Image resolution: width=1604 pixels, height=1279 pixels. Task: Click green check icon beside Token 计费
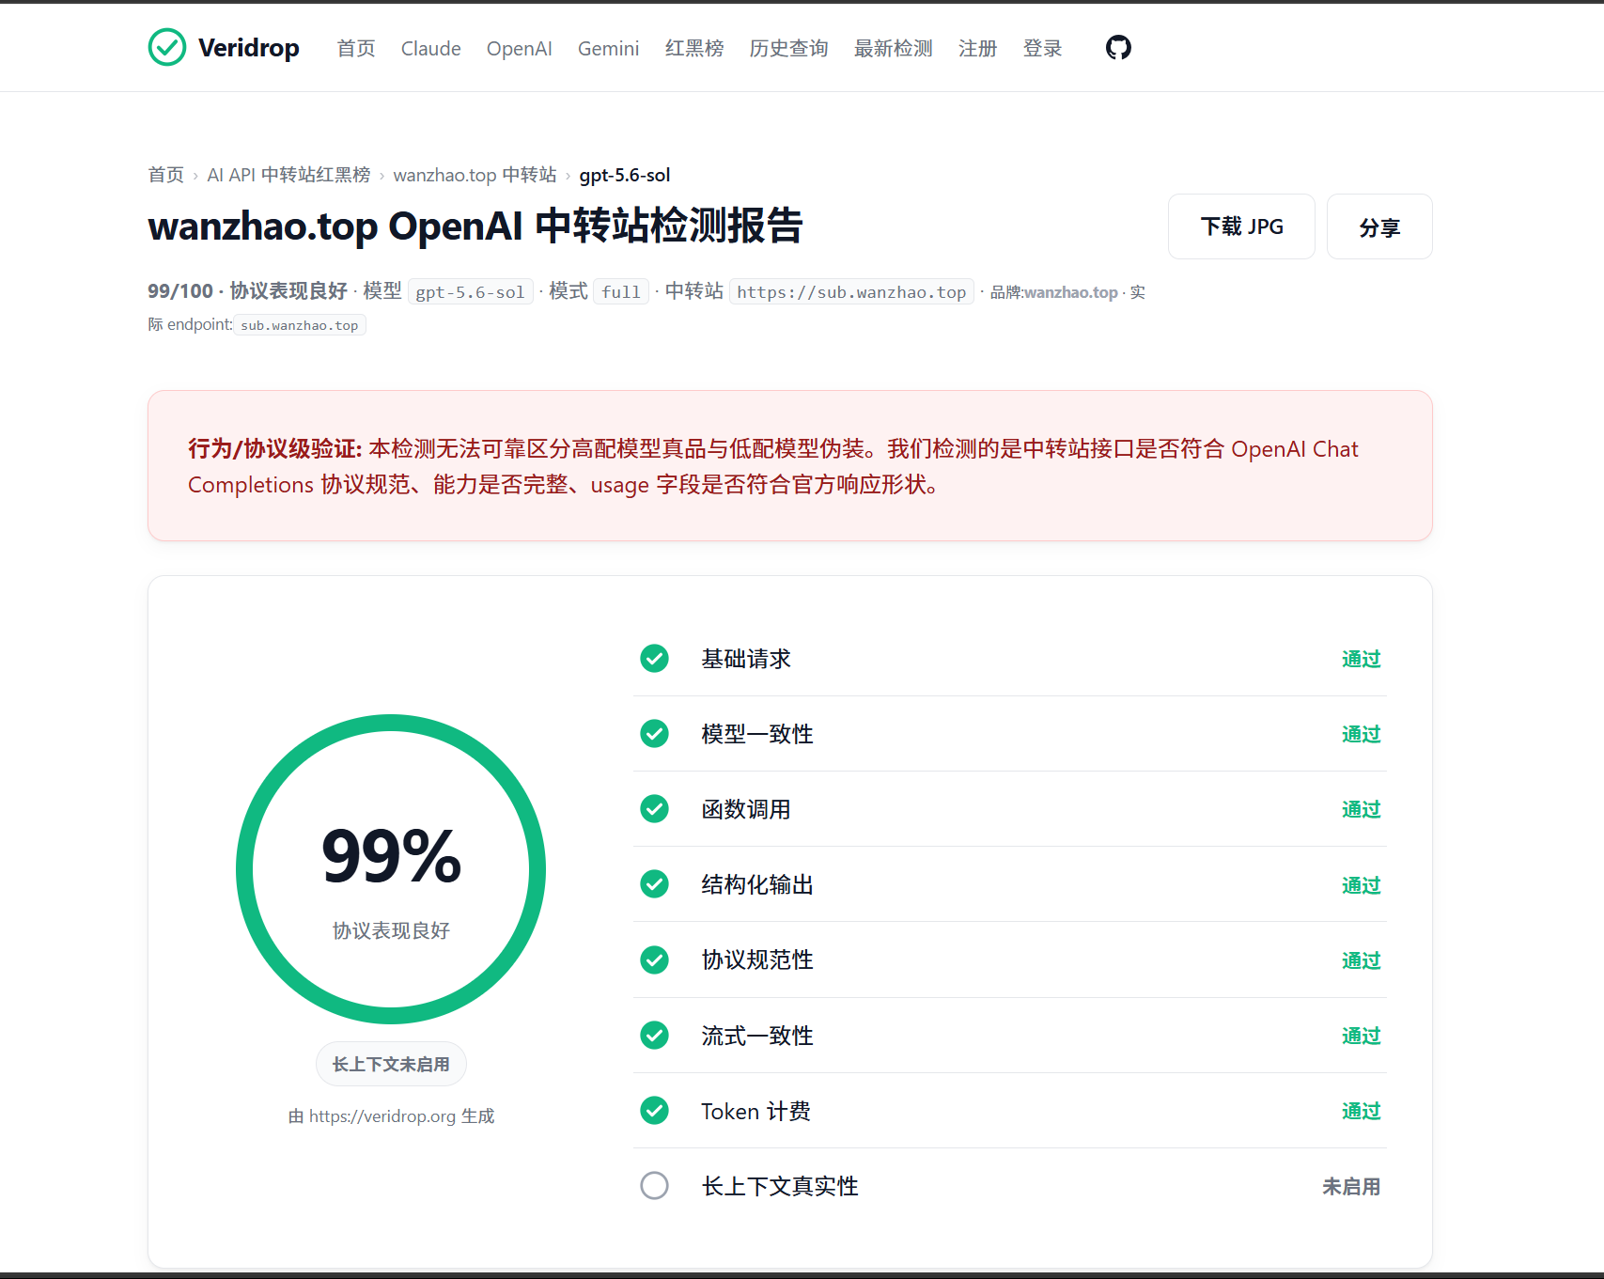click(x=654, y=1111)
